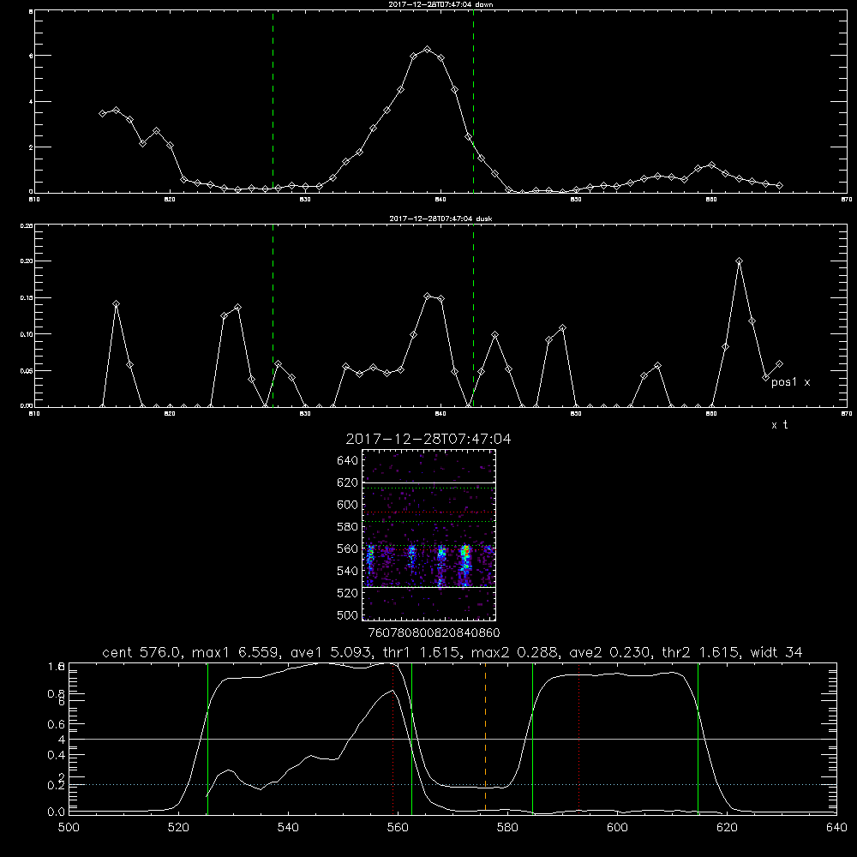Screen dimensions: 857x857
Task: Select the 'max2 0.288' value in the stats line
Action: (x=512, y=652)
